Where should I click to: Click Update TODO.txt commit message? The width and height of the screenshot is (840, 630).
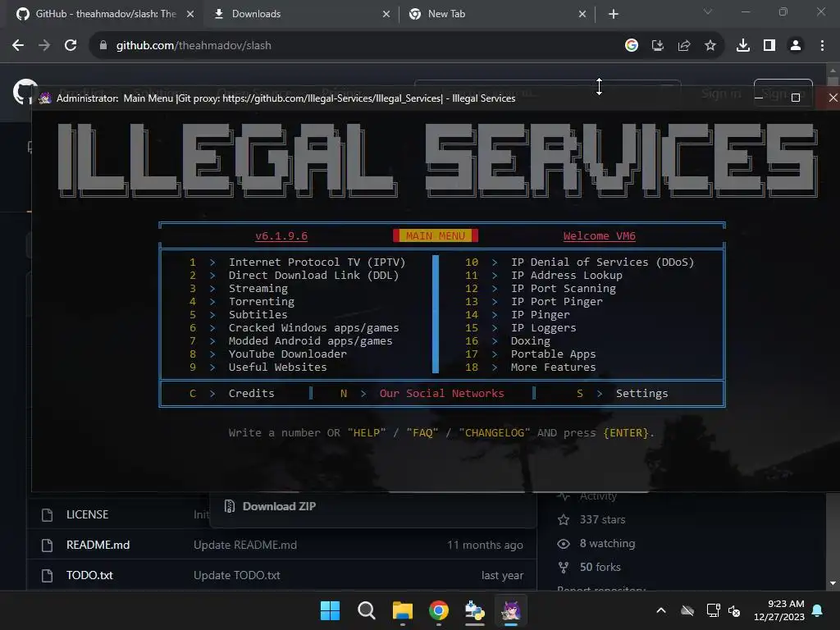point(237,575)
